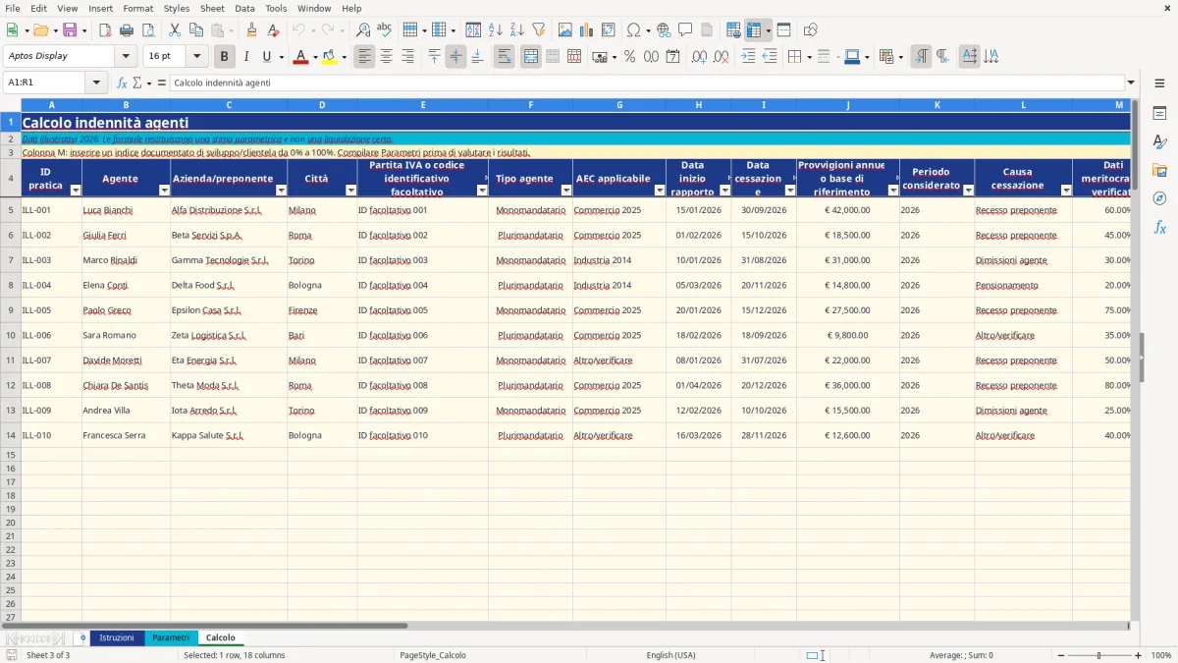Open Borders style dropdown arrow
The width and height of the screenshot is (1178, 663).
point(809,57)
